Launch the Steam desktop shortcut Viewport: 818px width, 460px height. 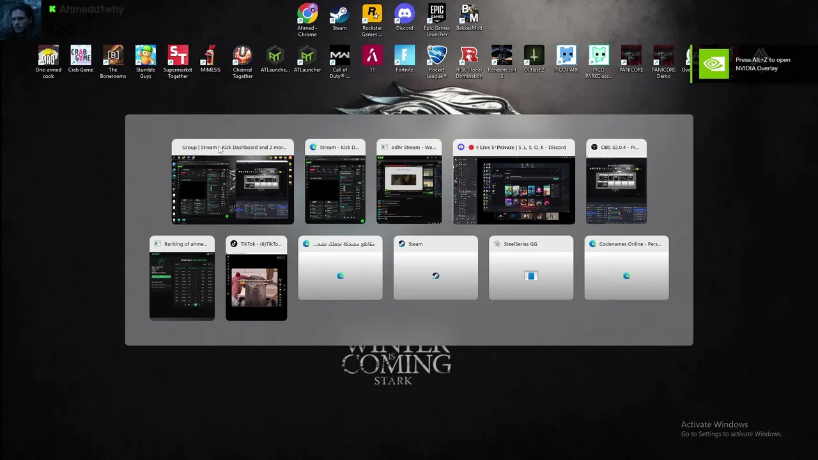[339, 18]
